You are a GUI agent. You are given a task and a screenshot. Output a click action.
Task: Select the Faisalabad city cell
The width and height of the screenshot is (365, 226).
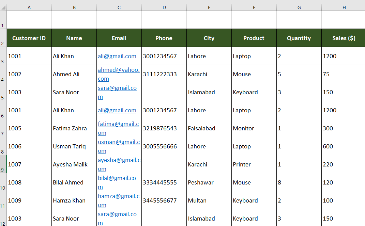pyautogui.click(x=209, y=128)
